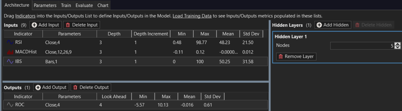Click the IBS indicator wave icon
This screenshot has width=402, height=111.
pyautogui.click(x=10, y=62)
